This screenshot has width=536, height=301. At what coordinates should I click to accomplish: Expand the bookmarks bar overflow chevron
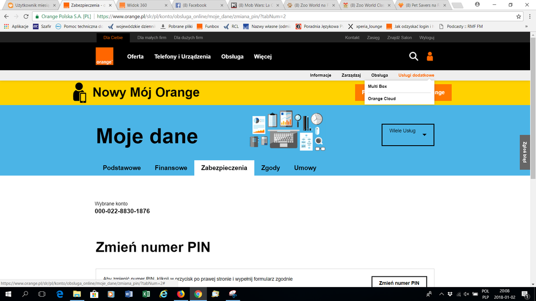pos(526,26)
